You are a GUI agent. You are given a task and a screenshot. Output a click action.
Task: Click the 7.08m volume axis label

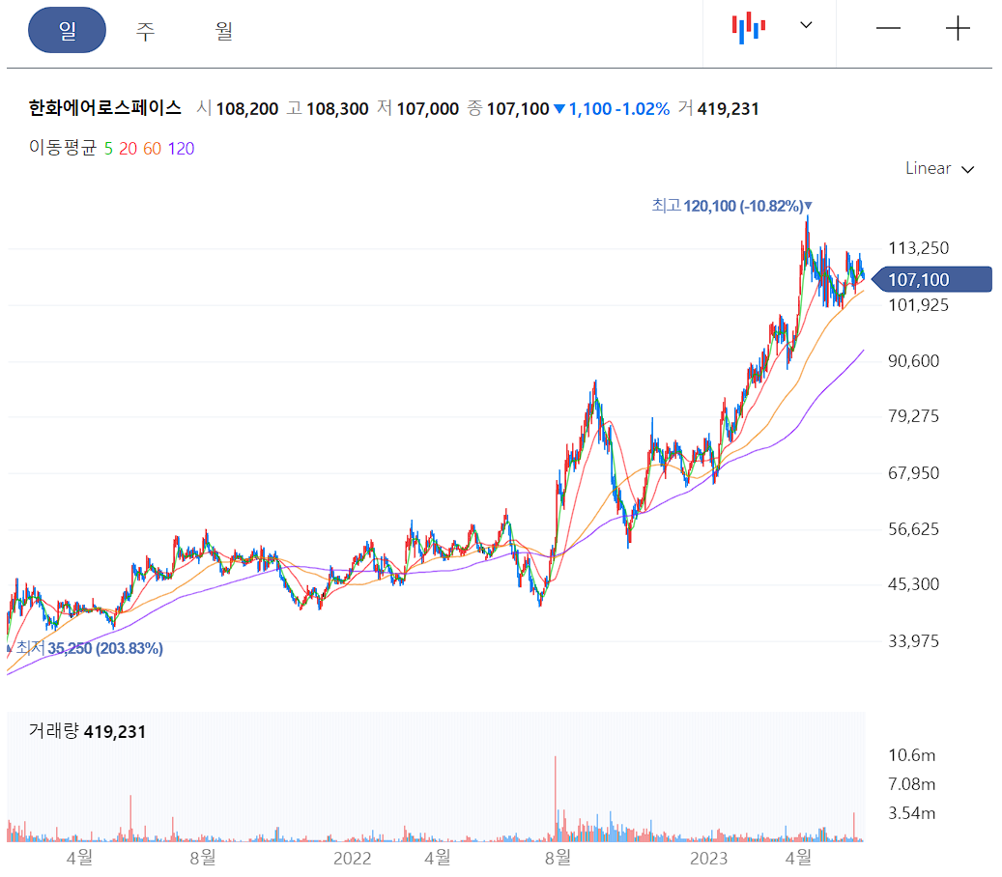point(912,783)
